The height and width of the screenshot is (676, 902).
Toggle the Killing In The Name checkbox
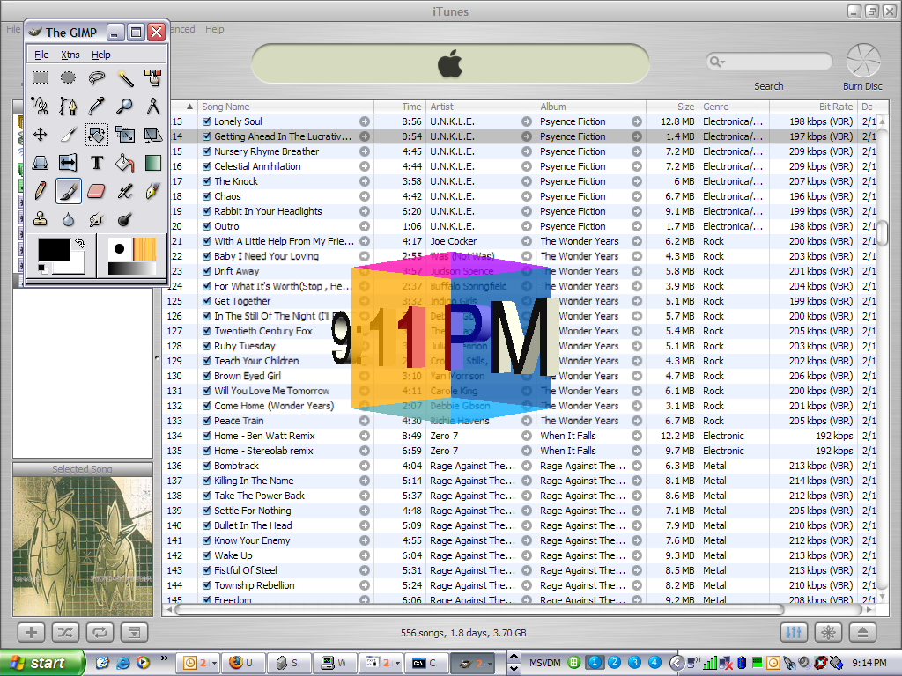click(206, 481)
